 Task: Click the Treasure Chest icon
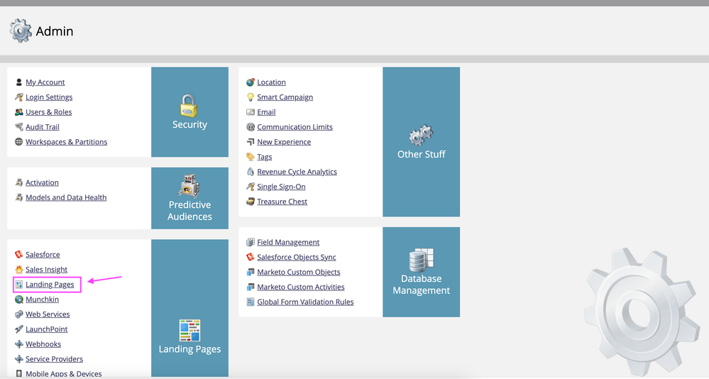(250, 202)
